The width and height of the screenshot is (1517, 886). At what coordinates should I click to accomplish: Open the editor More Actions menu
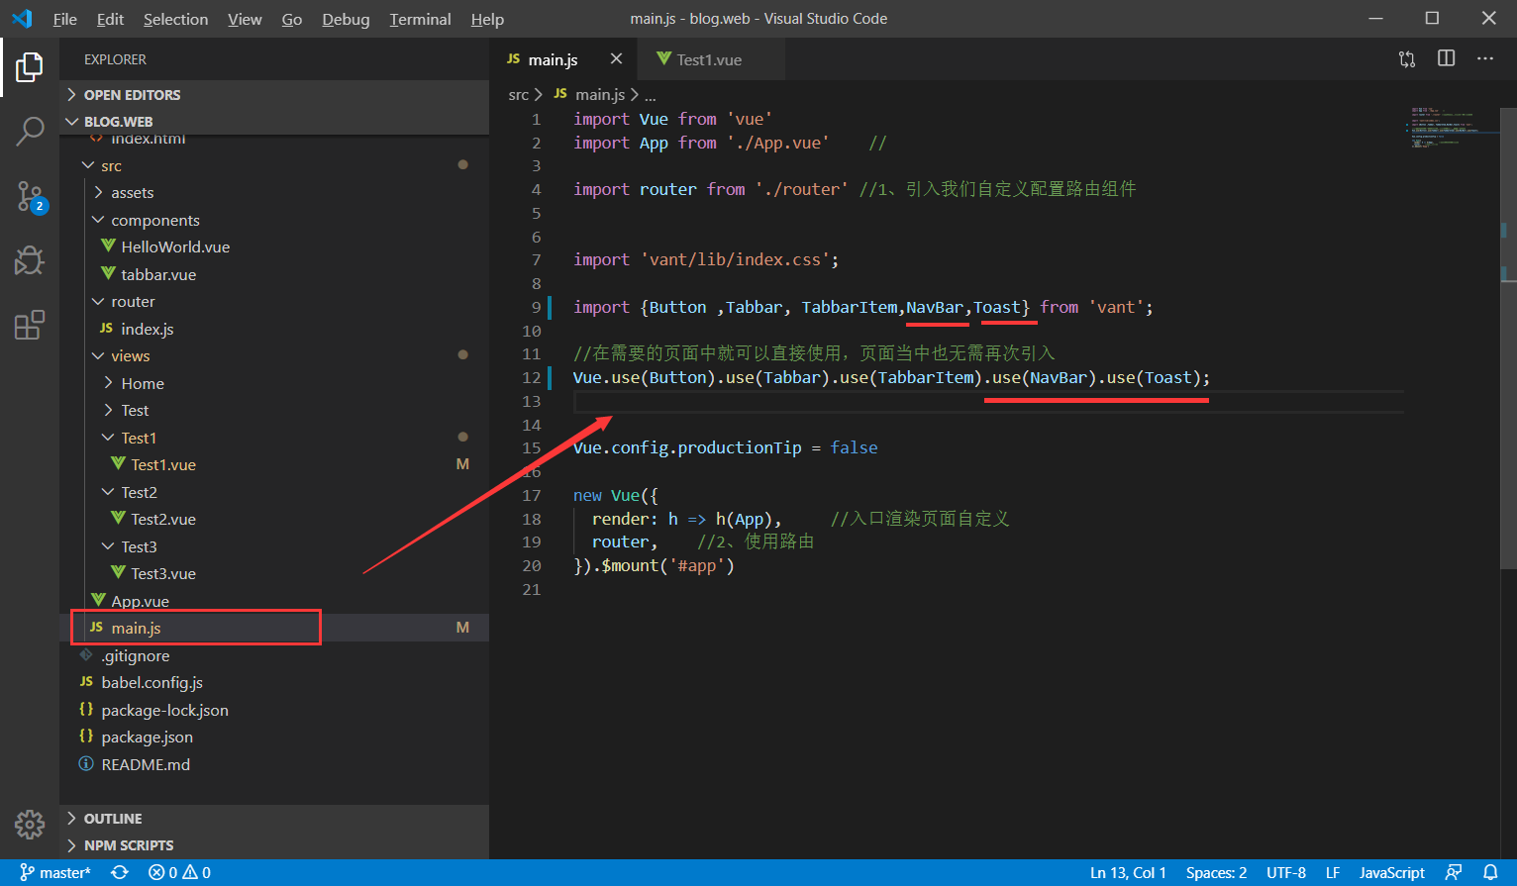1485,58
